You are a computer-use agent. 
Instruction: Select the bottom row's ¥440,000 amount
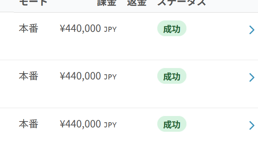81,124
